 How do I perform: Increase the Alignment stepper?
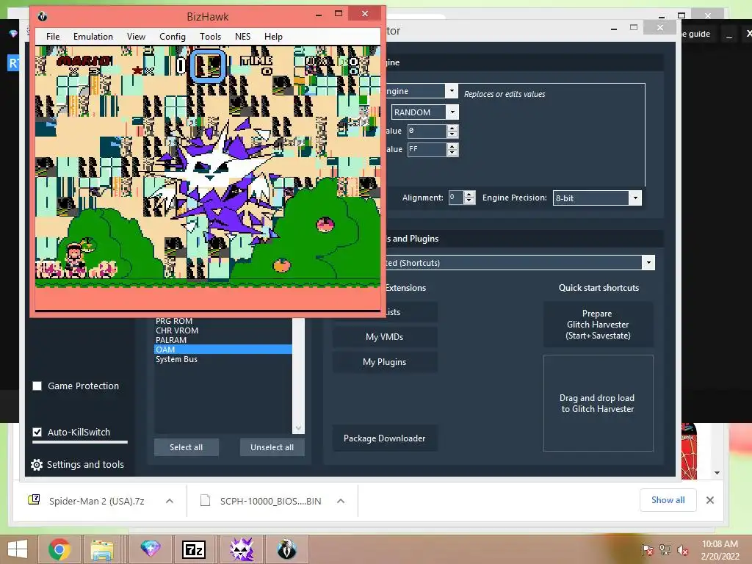coord(469,194)
